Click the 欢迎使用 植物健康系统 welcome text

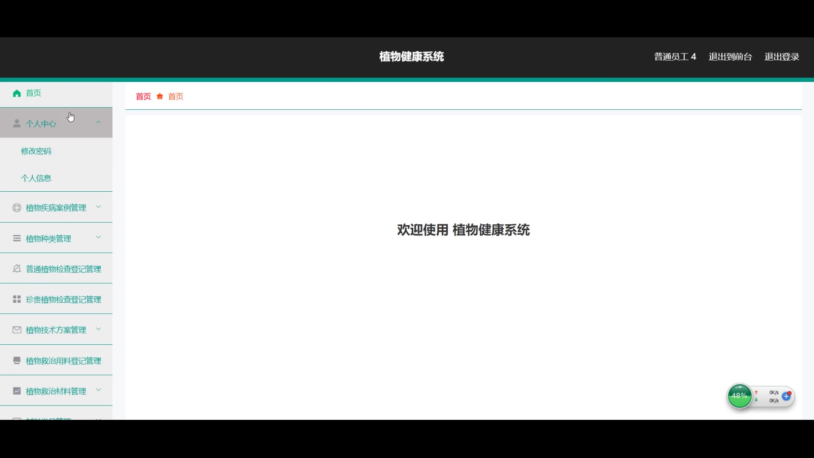point(463,230)
